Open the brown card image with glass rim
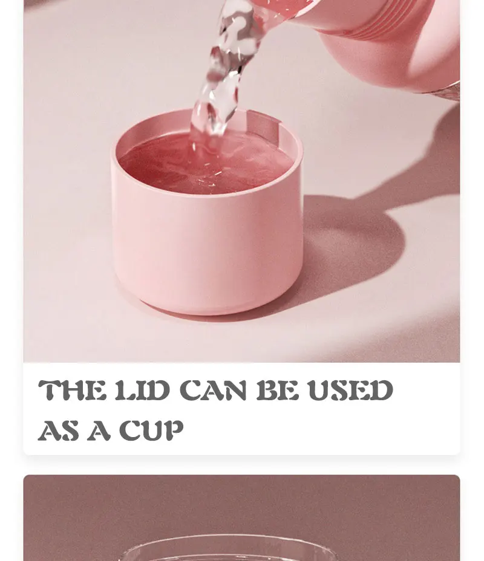 pyautogui.click(x=241, y=517)
